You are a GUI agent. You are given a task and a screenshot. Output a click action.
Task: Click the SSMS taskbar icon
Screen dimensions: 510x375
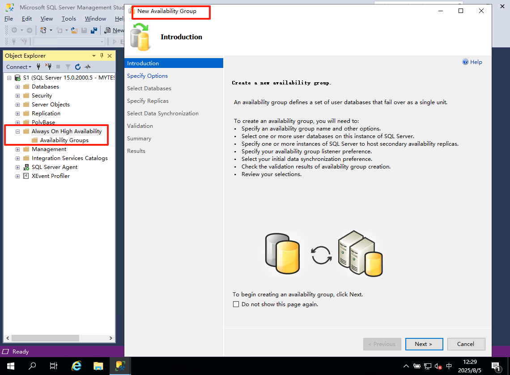(120, 366)
